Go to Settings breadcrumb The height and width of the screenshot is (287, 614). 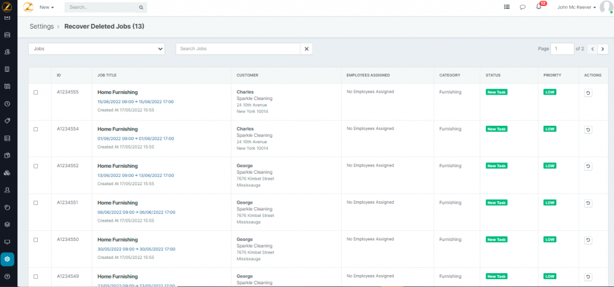pos(41,26)
